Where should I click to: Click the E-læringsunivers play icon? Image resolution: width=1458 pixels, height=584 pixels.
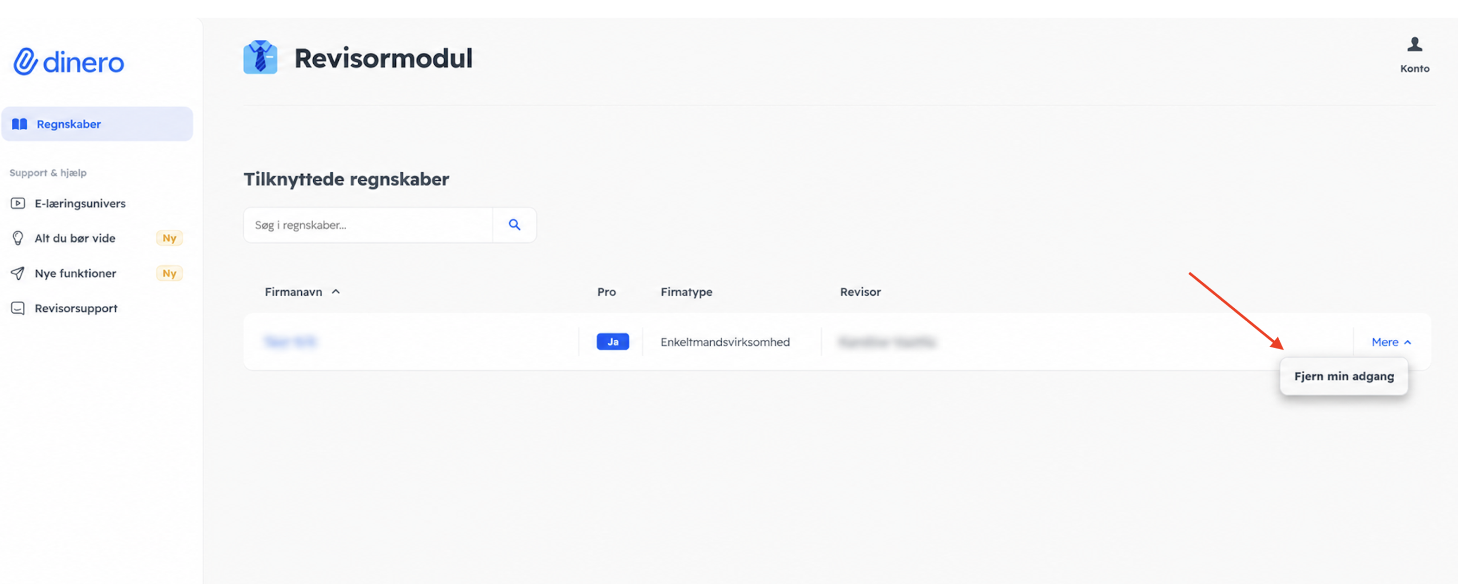(18, 203)
